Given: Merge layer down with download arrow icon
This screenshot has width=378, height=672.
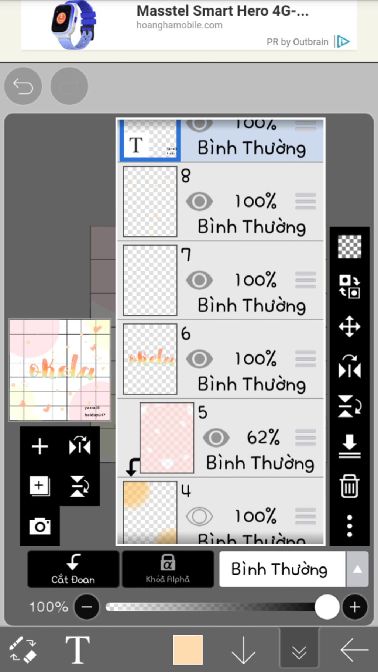Looking at the screenshot, I should point(349,446).
